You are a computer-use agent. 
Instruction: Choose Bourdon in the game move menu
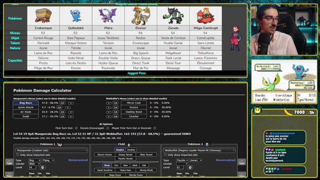pyautogui.click(x=260, y=95)
